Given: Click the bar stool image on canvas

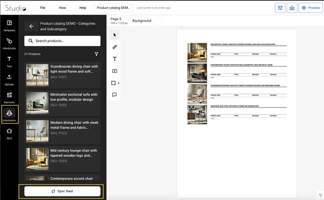Looking at the screenshot, I should pyautogui.click(x=197, y=115).
